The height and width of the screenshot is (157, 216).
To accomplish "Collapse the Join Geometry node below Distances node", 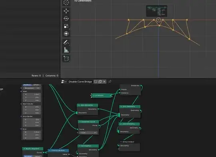I will [x=121, y=107].
